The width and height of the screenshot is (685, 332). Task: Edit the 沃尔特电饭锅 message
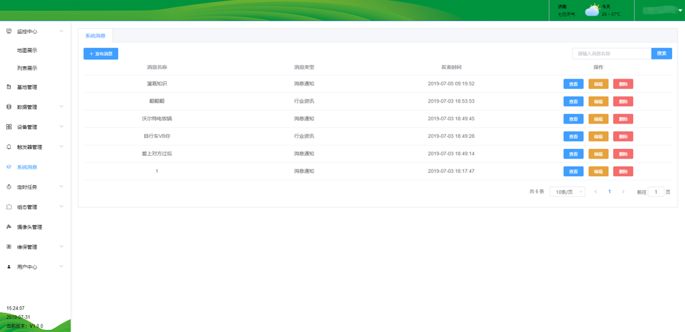coord(598,119)
